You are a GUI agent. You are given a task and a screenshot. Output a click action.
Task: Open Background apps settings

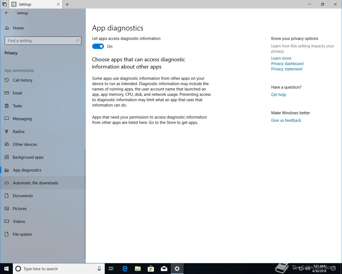tap(43, 157)
